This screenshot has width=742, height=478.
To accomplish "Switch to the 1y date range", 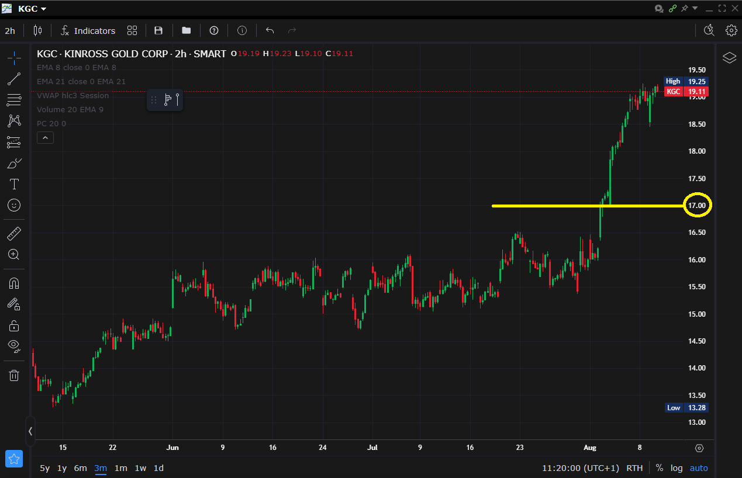I will [61, 468].
